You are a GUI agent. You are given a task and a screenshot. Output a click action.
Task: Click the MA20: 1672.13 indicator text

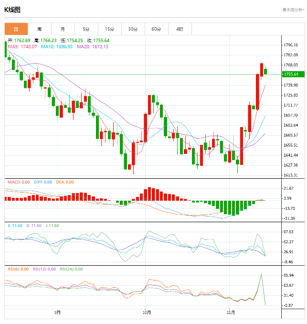pyautogui.click(x=93, y=47)
